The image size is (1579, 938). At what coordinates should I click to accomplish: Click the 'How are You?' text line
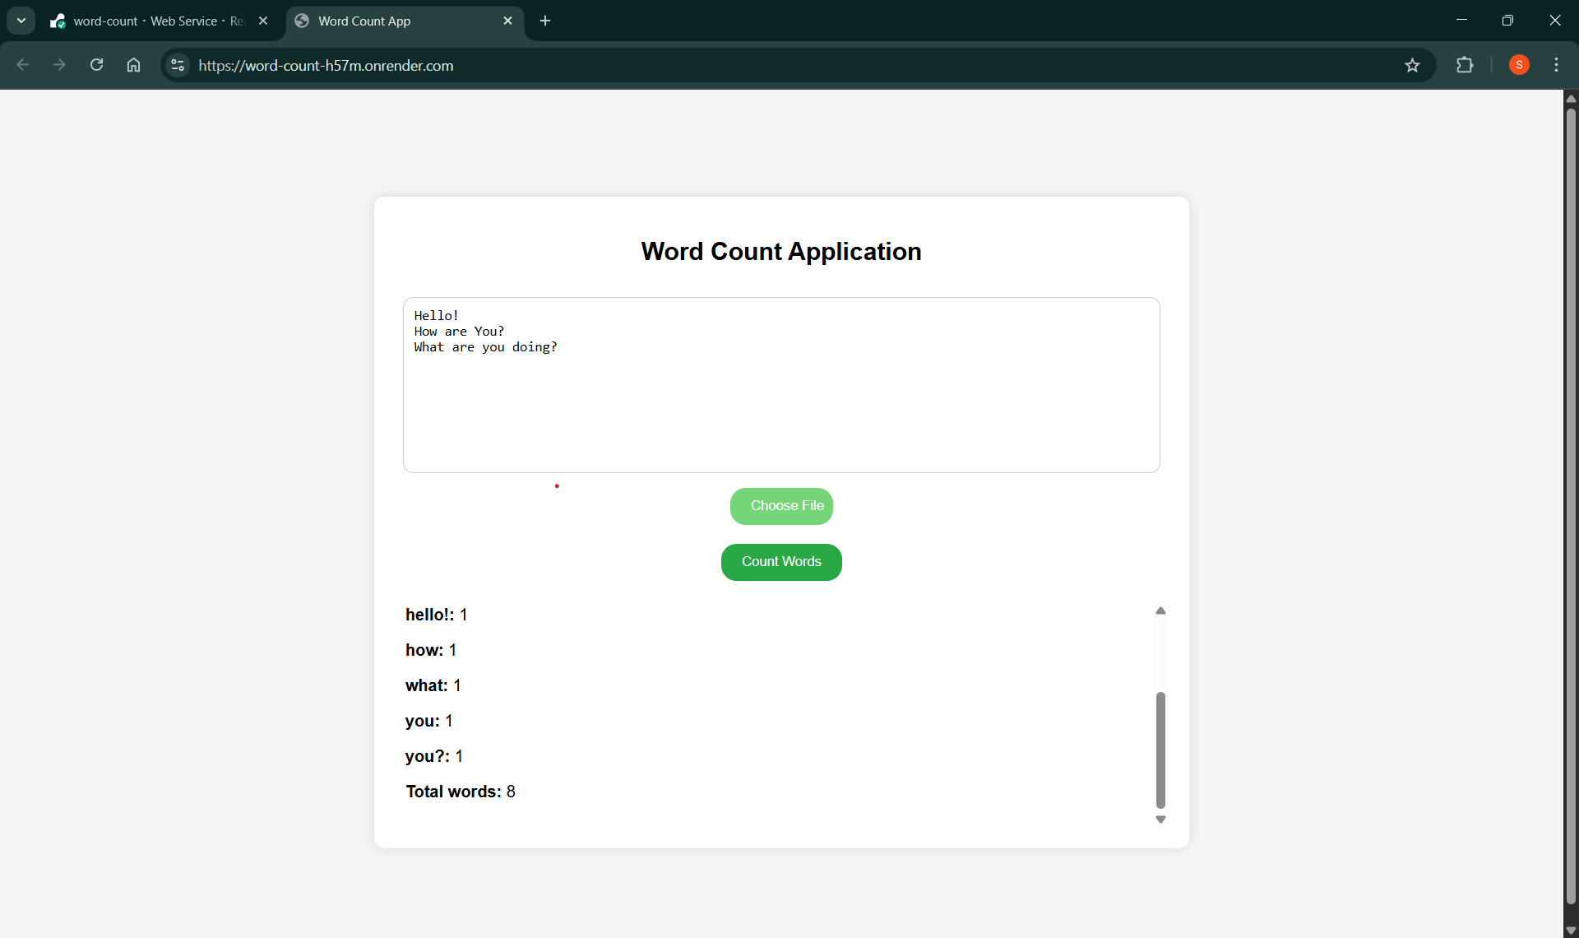[459, 332]
